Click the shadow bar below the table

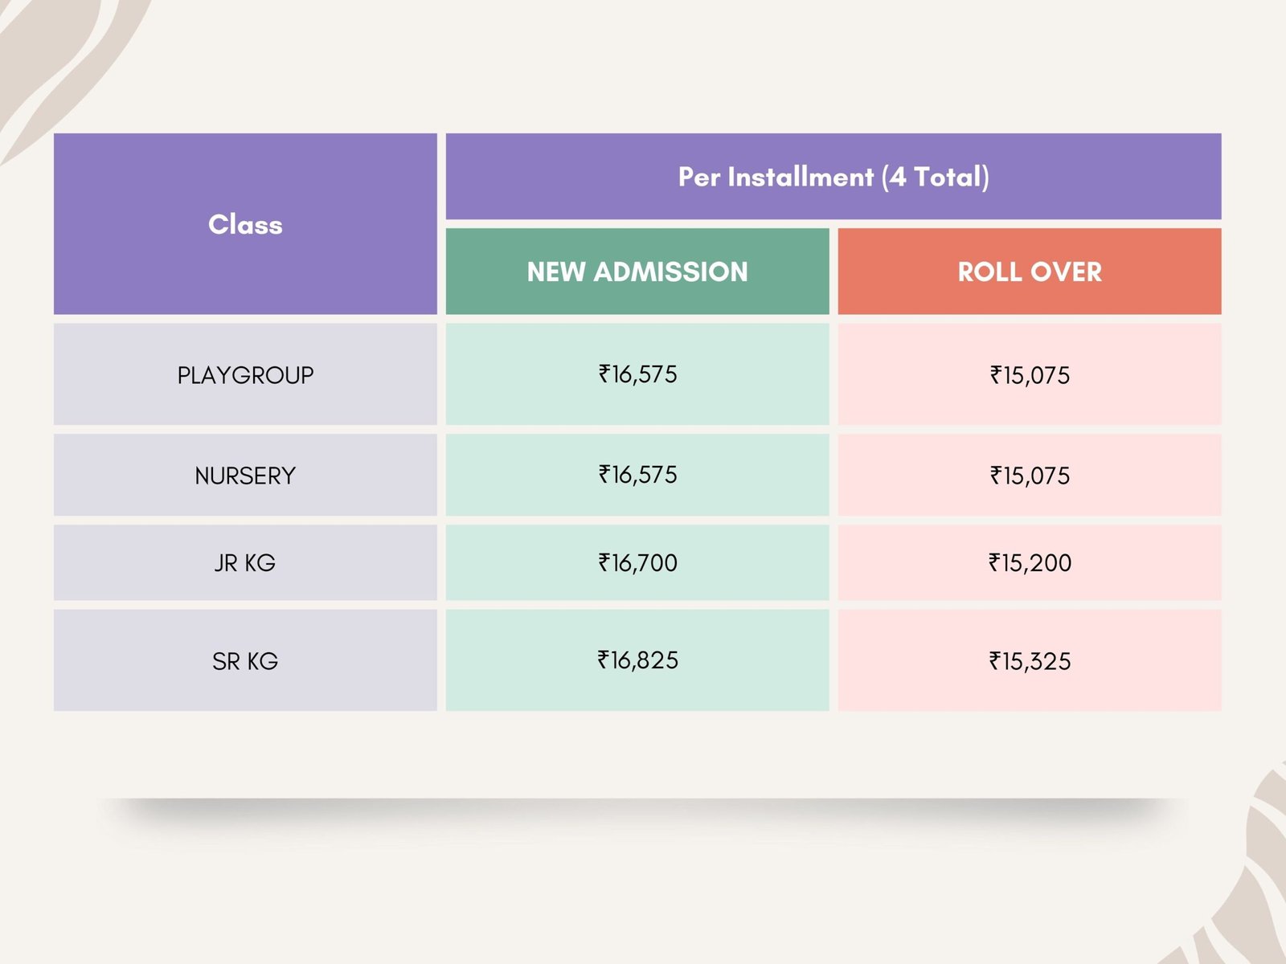pos(643,807)
